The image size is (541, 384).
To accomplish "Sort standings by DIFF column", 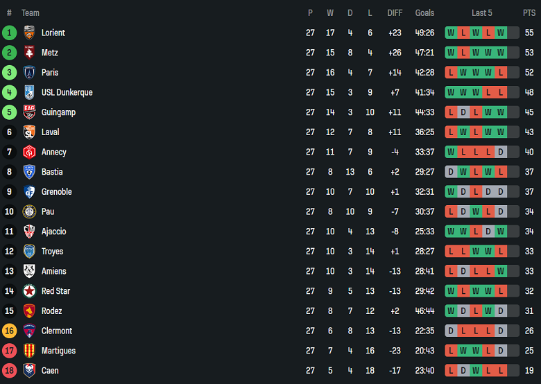I will [395, 12].
